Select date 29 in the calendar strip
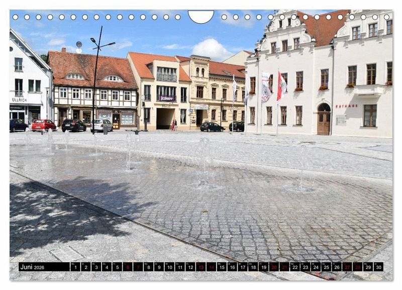This screenshot has height=290, width=402. pos(368,267)
